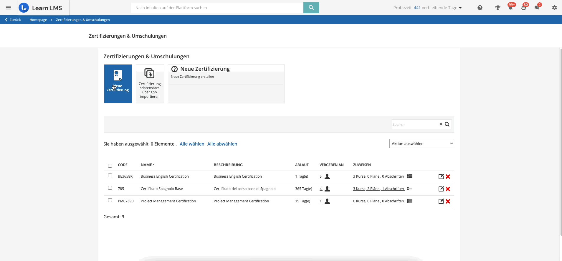Open chat messages icon with 2 badge

coord(537,7)
